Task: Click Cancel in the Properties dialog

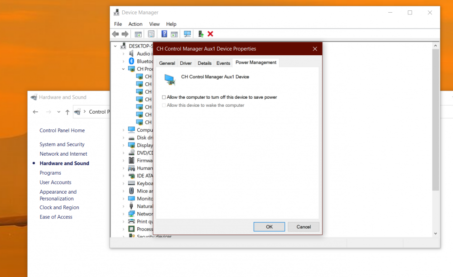Action: pyautogui.click(x=304, y=227)
